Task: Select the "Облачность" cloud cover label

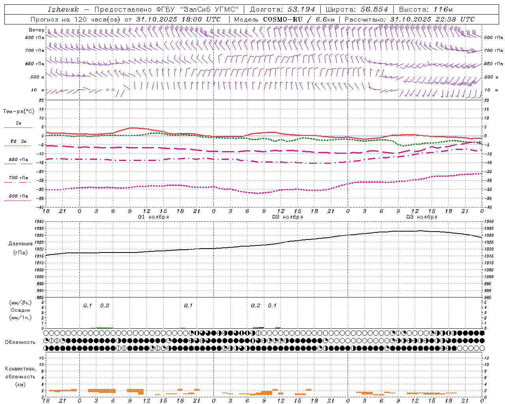Action: (20, 342)
